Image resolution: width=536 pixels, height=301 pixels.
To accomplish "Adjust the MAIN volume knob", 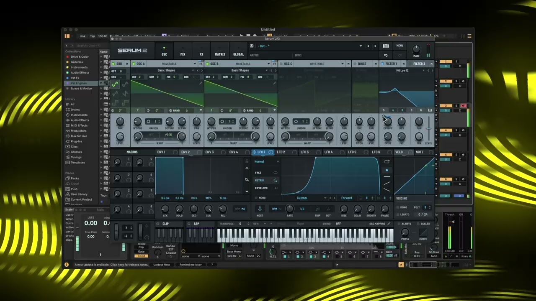I will (x=416, y=49).
